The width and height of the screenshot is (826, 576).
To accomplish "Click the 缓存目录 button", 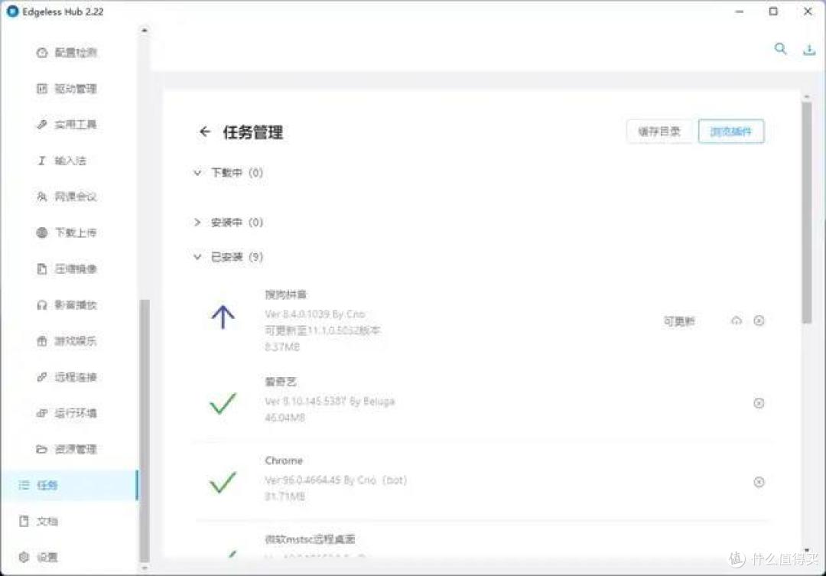I will point(659,132).
